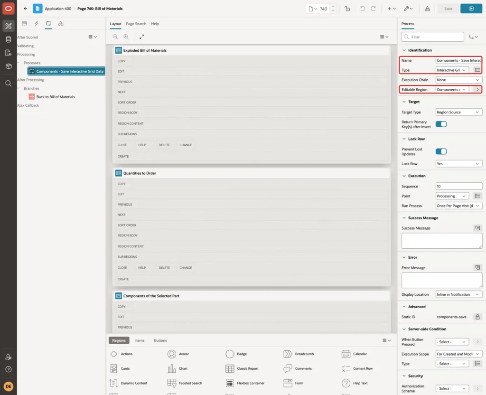
Task: Click the Save and Run Page button
Action: click(x=471, y=9)
